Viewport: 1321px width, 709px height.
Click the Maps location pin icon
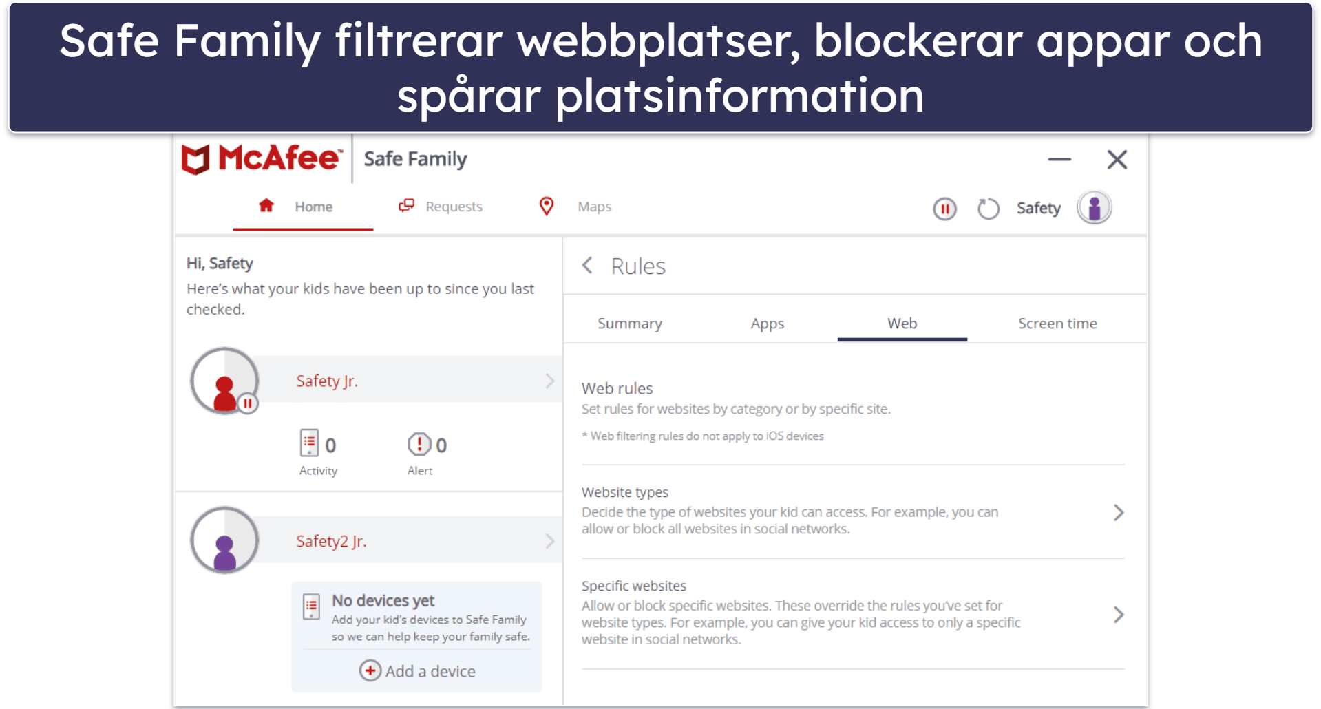pos(547,207)
